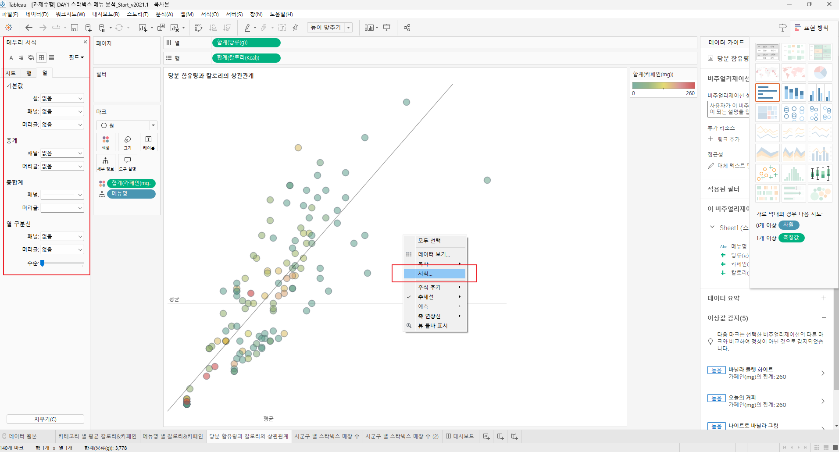This screenshot has width=839, height=452.
Task: Click the 지우기(C) button
Action: [x=45, y=419]
